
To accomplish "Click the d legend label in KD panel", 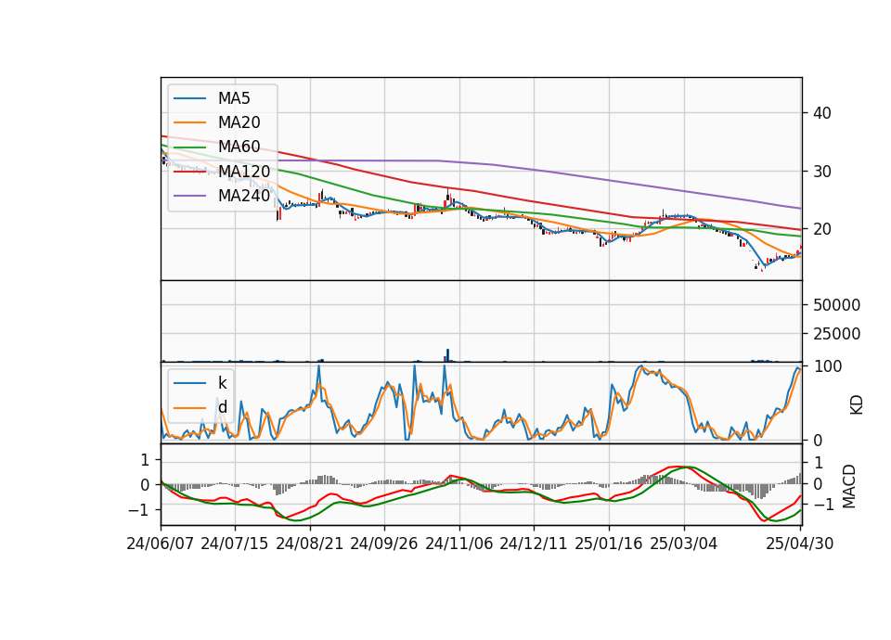I will [x=222, y=406].
